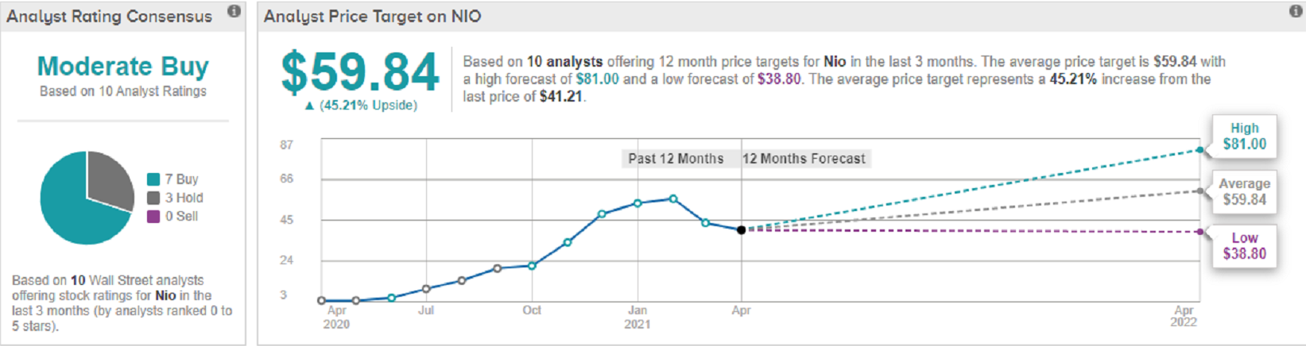Click the green upside triangle beside 45.21% Upside
1306x346 pixels.
309,106
